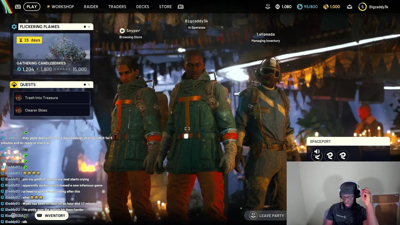
Task: Click the Trash Into Treasure quest giver icon
Action: (18, 98)
